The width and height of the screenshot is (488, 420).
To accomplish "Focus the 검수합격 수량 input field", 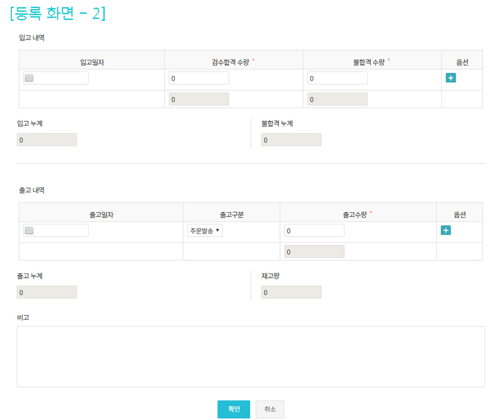I will [x=199, y=78].
